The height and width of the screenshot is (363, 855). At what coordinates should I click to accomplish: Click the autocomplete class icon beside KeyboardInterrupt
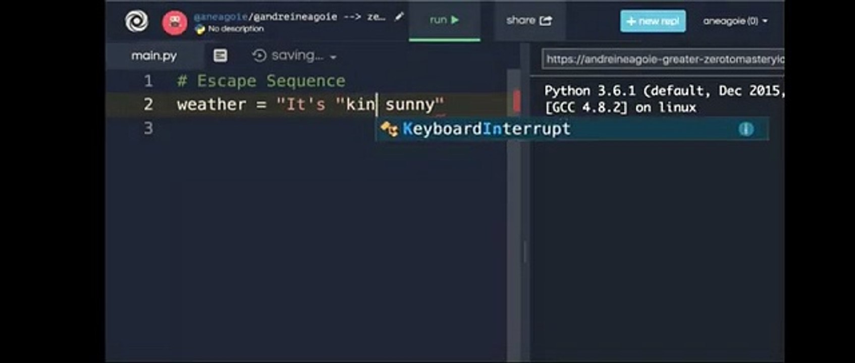[x=389, y=129]
